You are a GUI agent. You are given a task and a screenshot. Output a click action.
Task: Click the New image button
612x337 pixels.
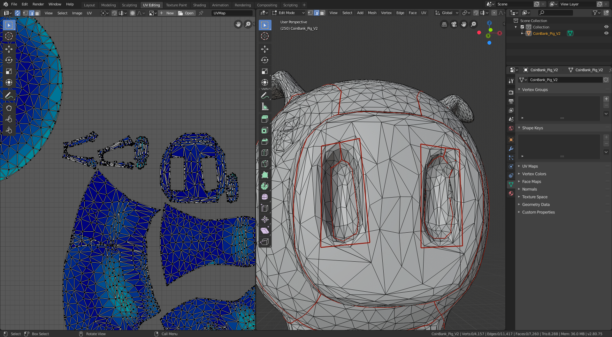tap(167, 13)
